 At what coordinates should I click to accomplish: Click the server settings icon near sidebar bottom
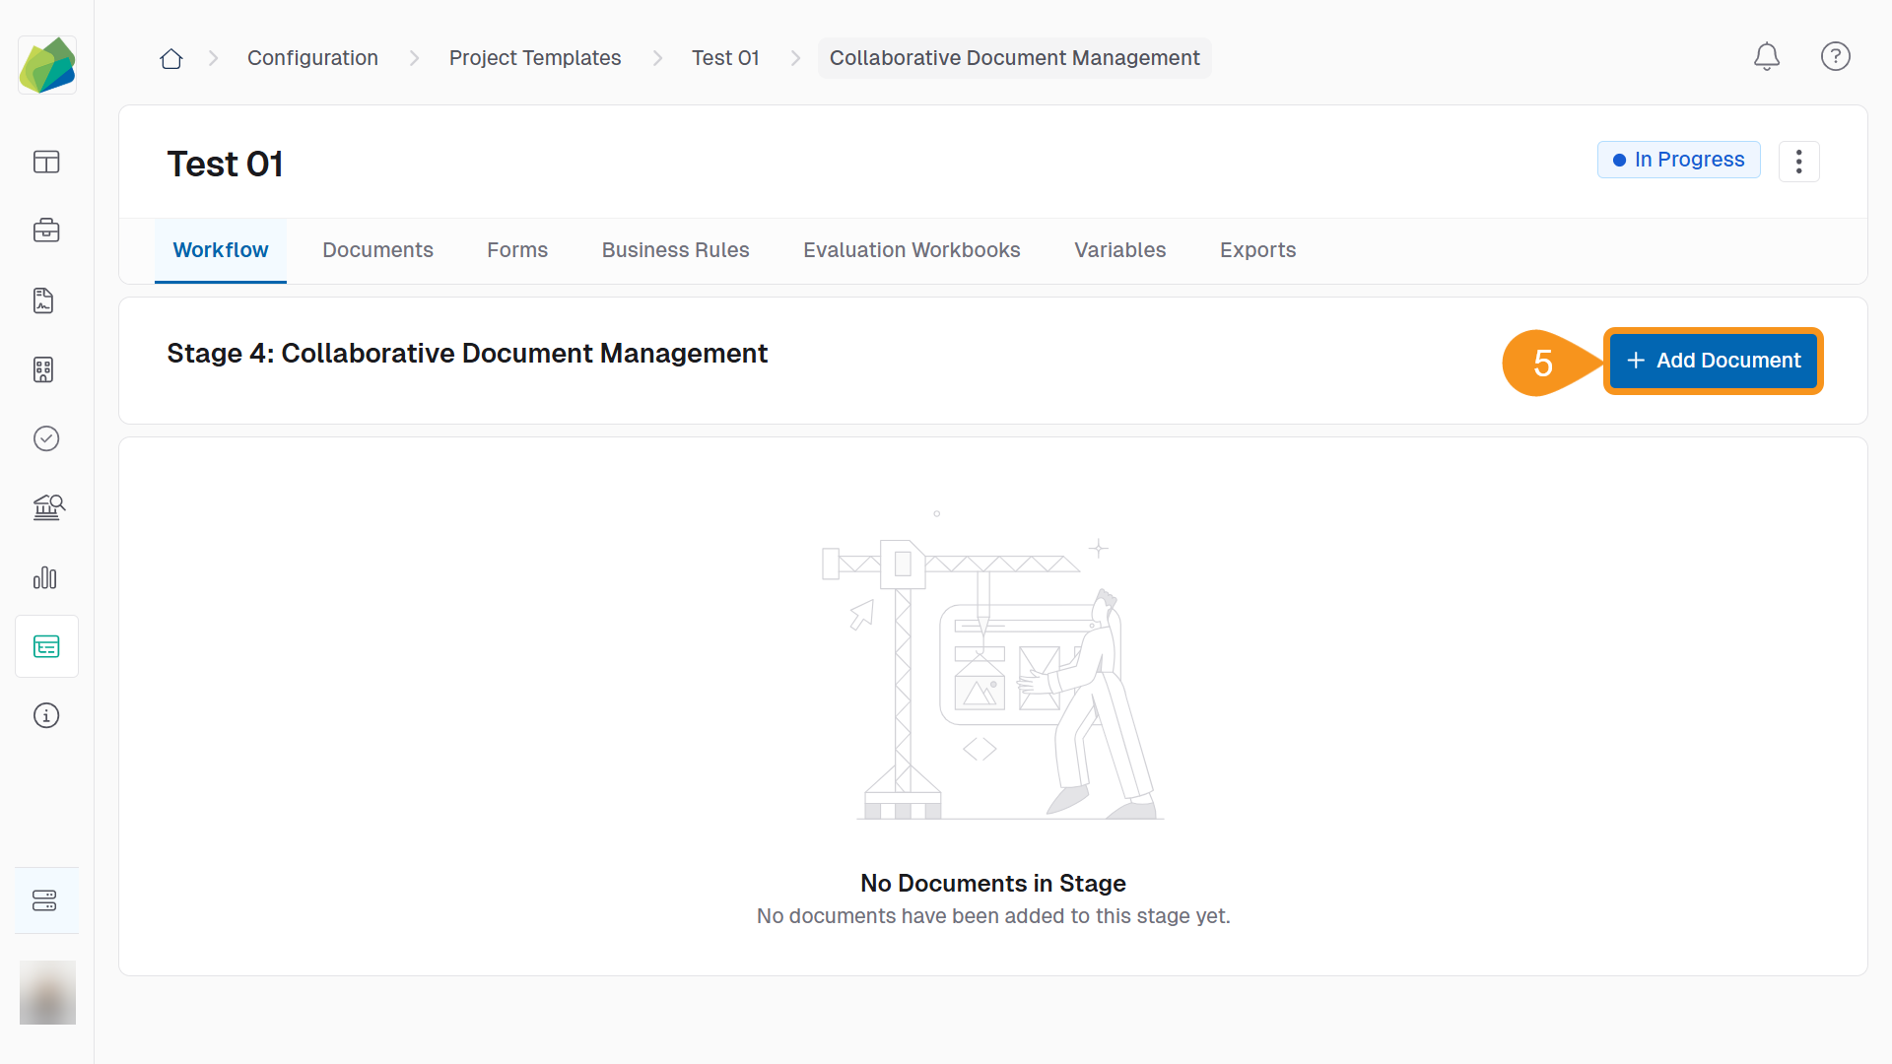pos(46,899)
